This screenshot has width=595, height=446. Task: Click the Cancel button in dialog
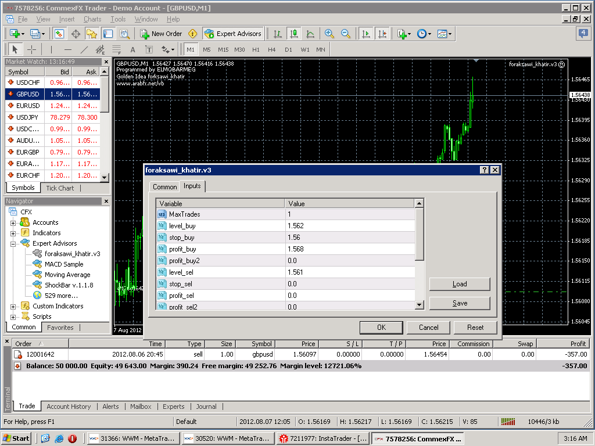pyautogui.click(x=428, y=328)
